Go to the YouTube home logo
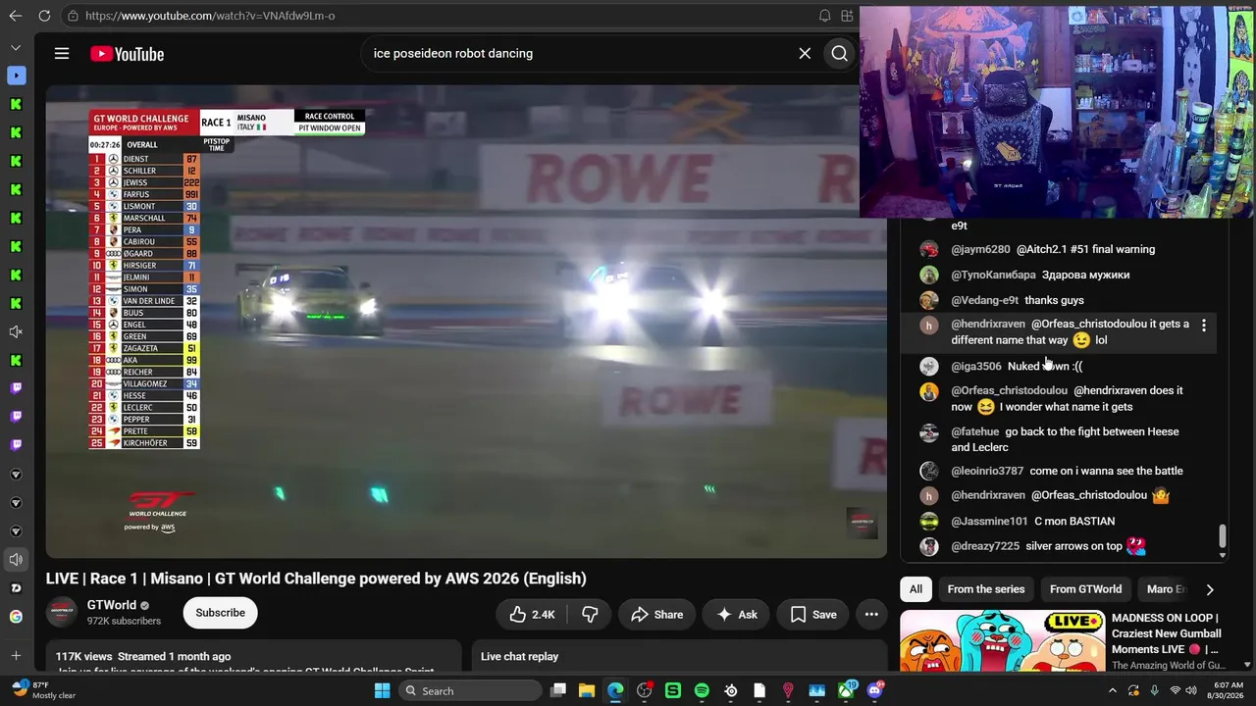 pyautogui.click(x=128, y=54)
